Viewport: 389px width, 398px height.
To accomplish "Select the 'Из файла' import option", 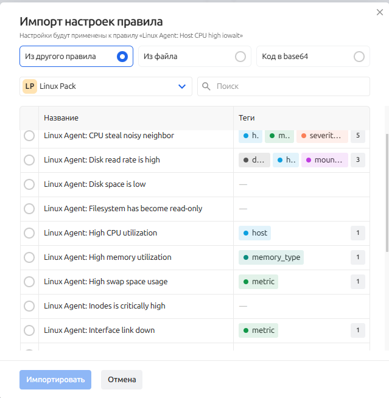I will [195, 57].
